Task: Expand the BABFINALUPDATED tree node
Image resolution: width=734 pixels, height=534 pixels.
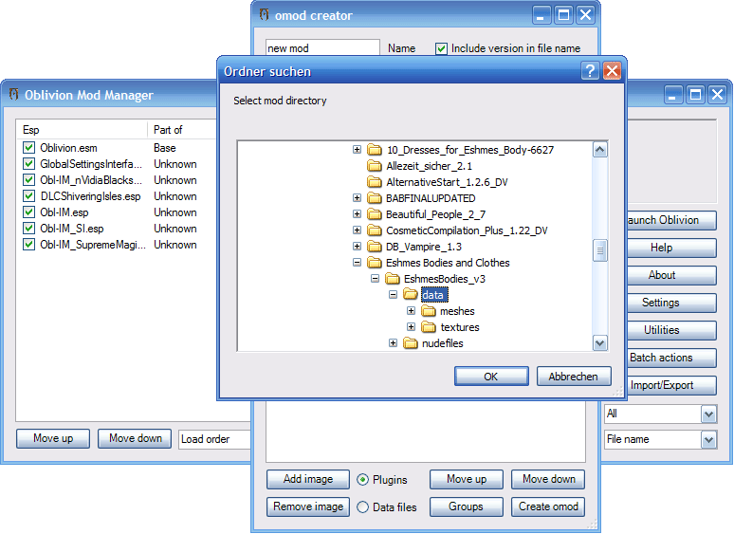Action: click(357, 198)
